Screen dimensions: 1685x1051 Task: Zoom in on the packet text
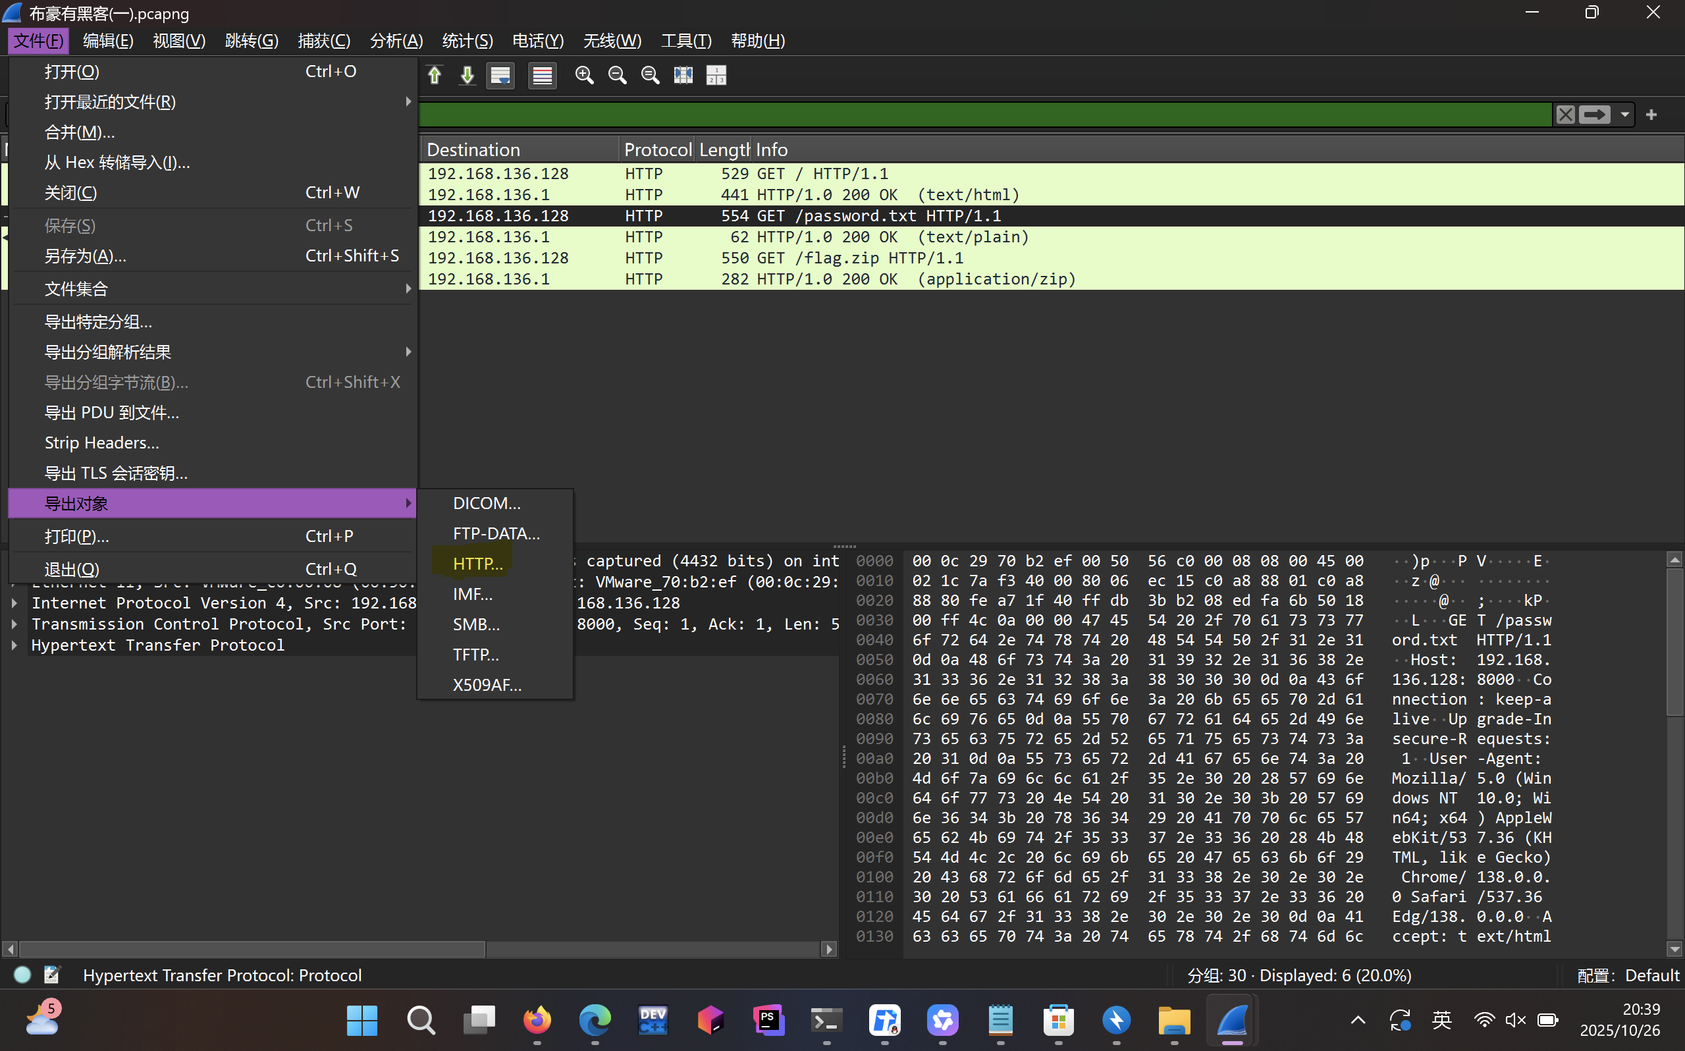point(584,75)
